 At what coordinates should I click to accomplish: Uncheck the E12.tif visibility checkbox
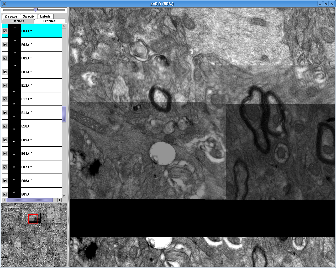point(5,99)
